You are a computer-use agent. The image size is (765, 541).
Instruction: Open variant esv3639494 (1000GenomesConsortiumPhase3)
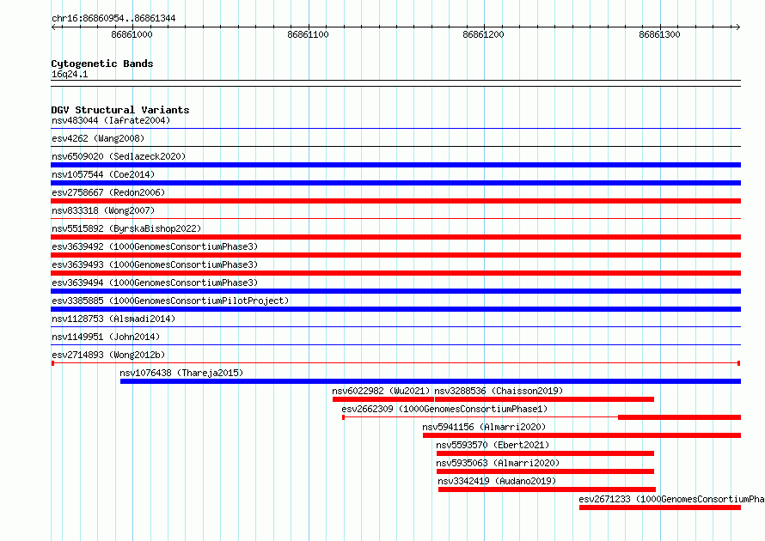point(155,283)
